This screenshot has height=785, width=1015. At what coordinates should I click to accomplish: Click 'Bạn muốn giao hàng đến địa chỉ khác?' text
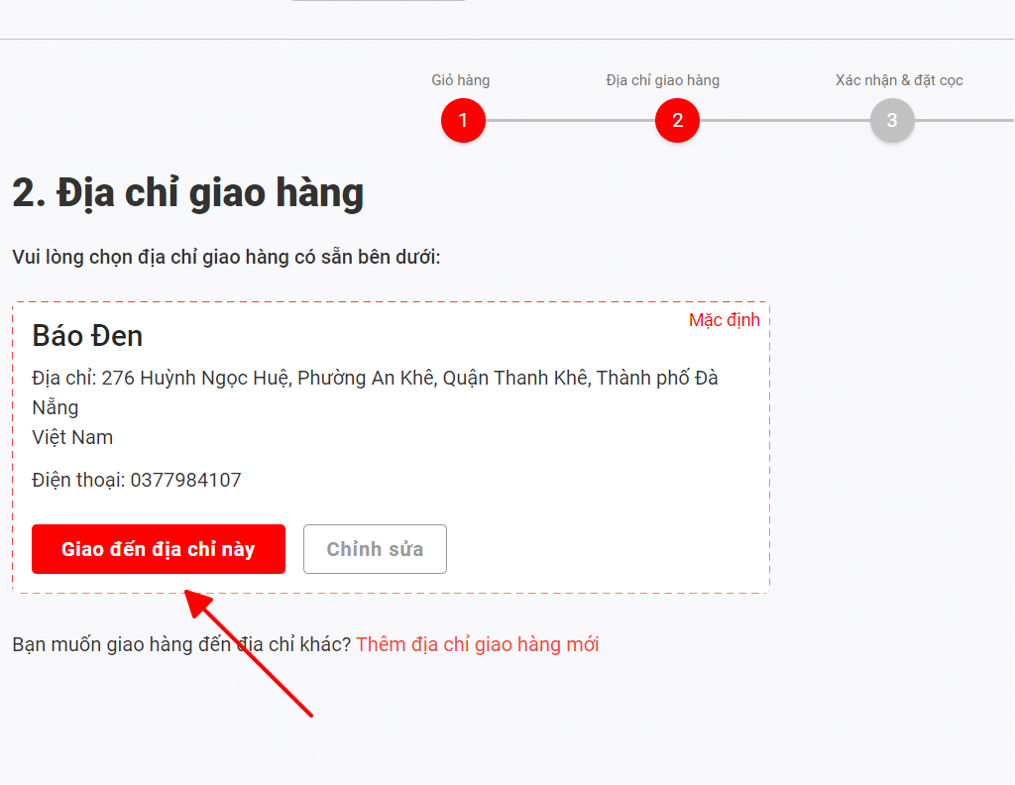181,644
